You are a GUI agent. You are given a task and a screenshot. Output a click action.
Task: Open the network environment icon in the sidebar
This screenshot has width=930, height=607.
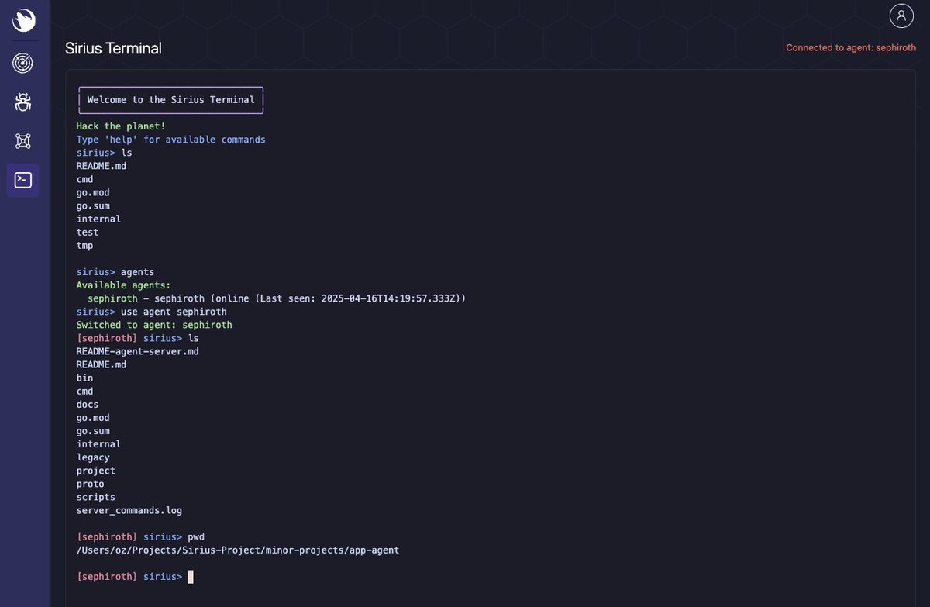tap(23, 141)
